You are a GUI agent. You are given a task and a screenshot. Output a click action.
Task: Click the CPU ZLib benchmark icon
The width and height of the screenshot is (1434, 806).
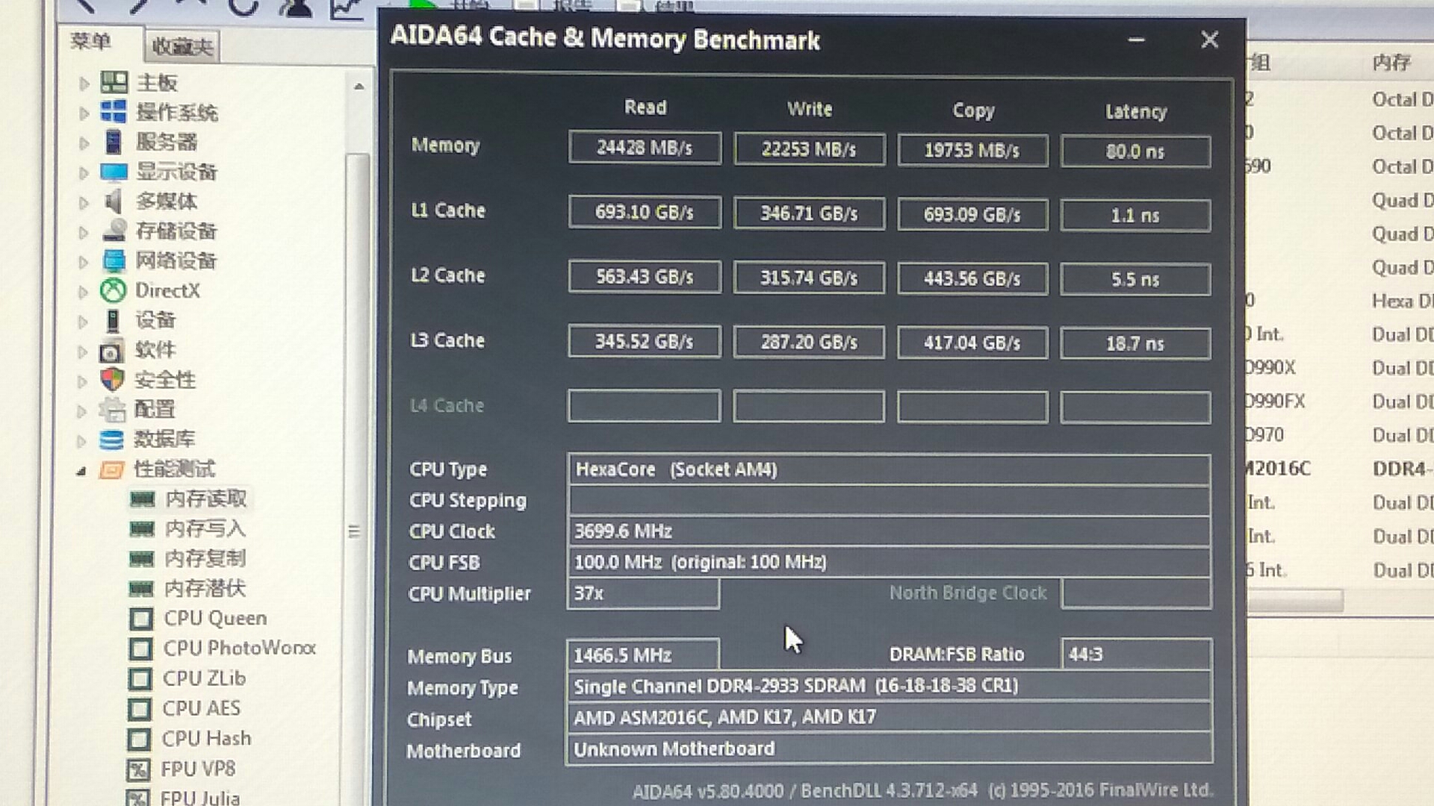140,678
